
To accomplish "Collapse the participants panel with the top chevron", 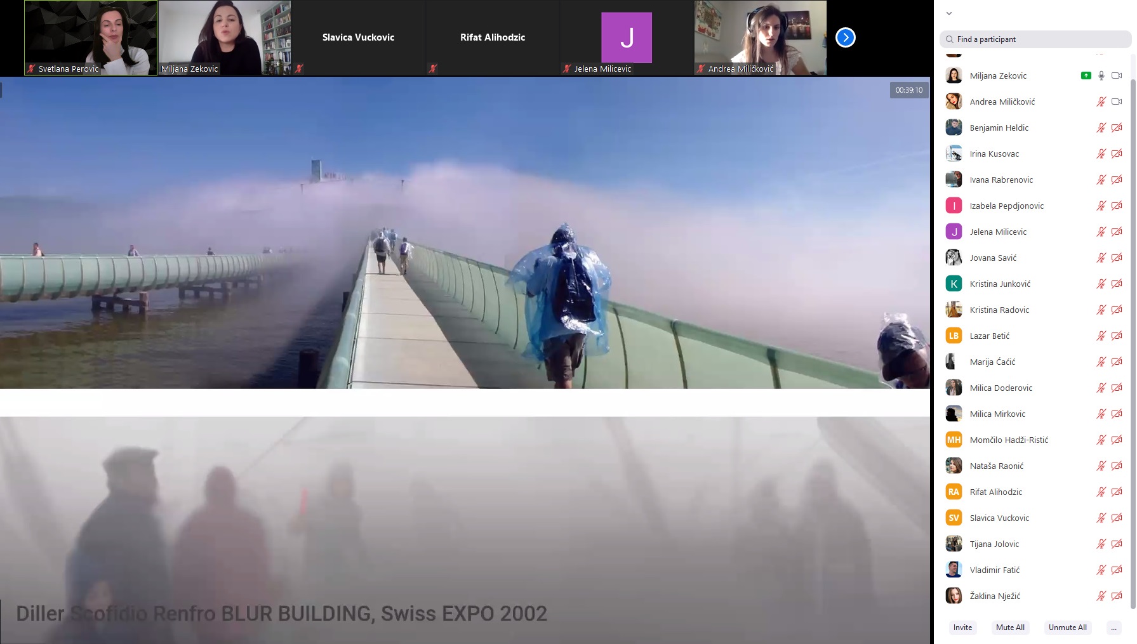I will click(x=949, y=13).
